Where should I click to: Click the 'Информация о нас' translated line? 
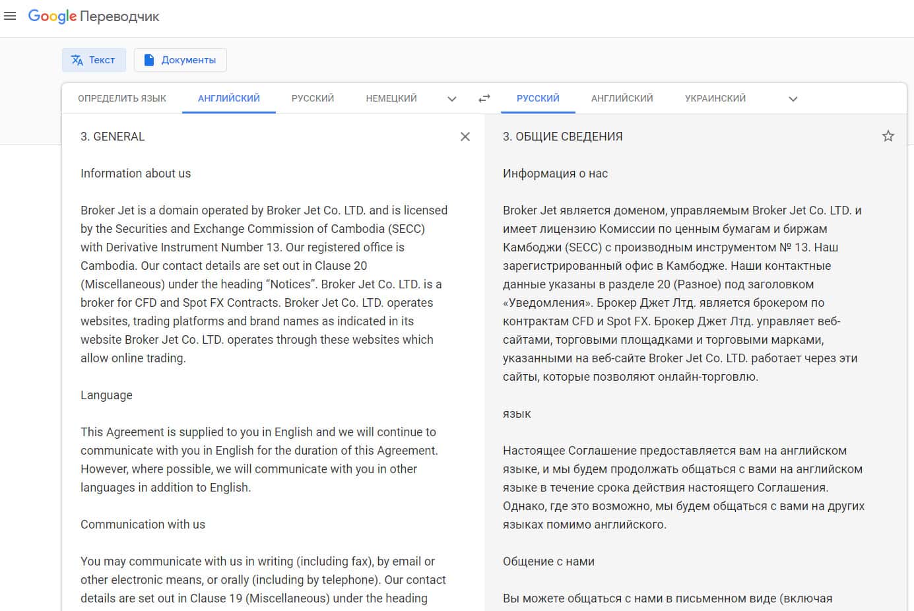[x=555, y=174]
